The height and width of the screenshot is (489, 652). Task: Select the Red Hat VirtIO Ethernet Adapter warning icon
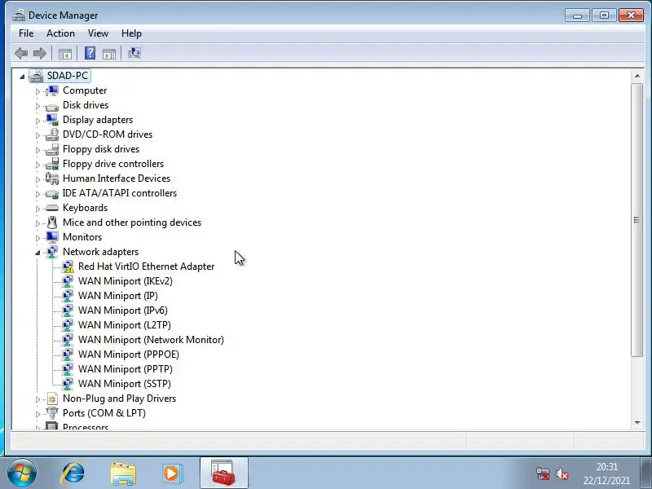tap(68, 267)
